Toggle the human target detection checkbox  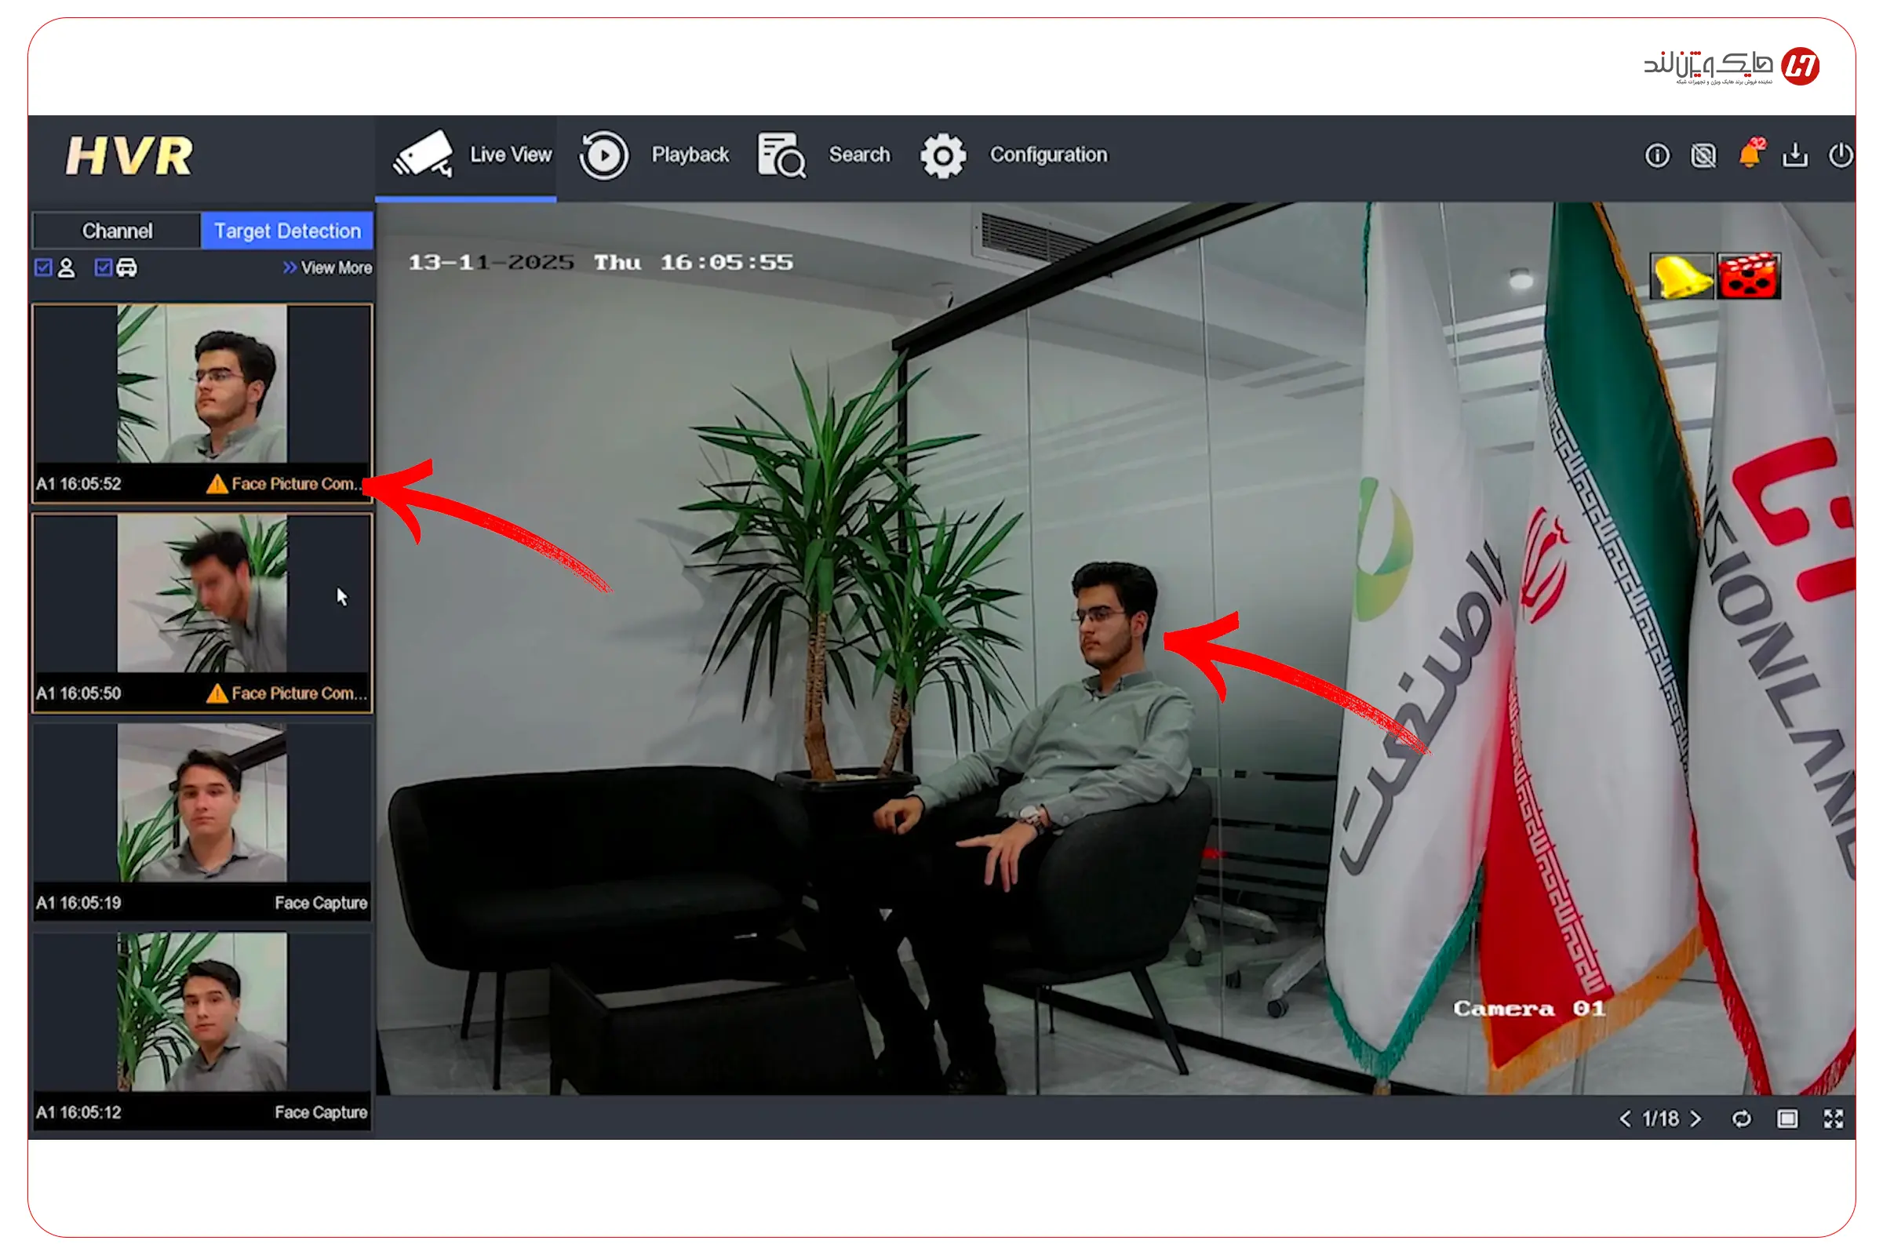(x=43, y=267)
